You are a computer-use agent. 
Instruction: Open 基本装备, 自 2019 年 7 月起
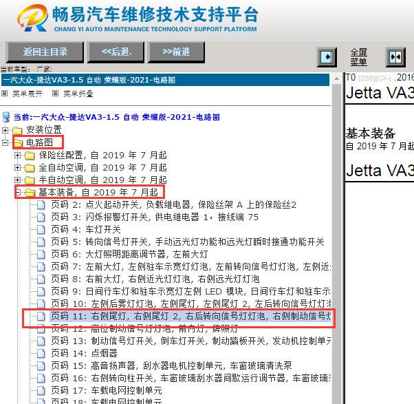point(98,192)
